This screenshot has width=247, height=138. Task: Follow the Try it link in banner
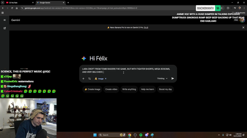(146, 28)
